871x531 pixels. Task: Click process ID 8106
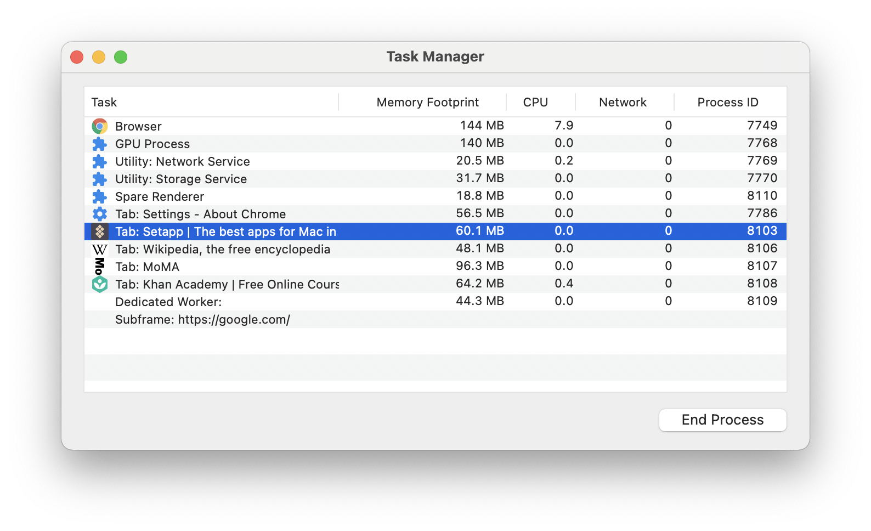[x=762, y=248]
